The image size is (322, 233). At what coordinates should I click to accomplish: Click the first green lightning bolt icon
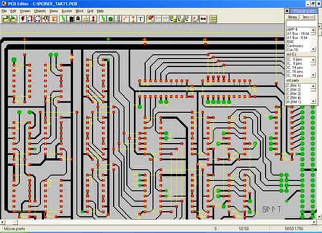62,19
